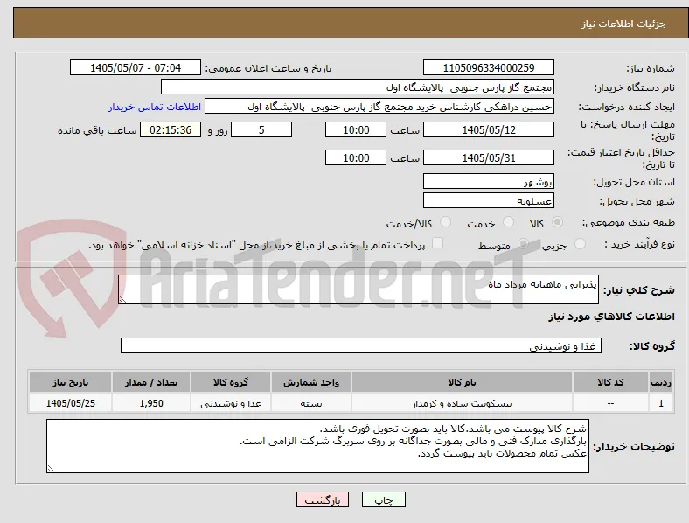
Task: Toggle Islamic treasury bonds payment checkbox
Action: click(438, 243)
